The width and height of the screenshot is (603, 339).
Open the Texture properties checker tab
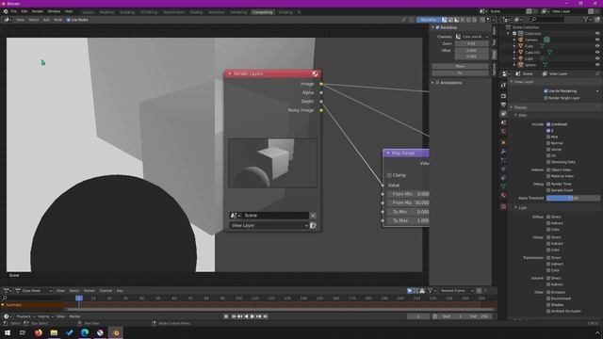coord(503,207)
